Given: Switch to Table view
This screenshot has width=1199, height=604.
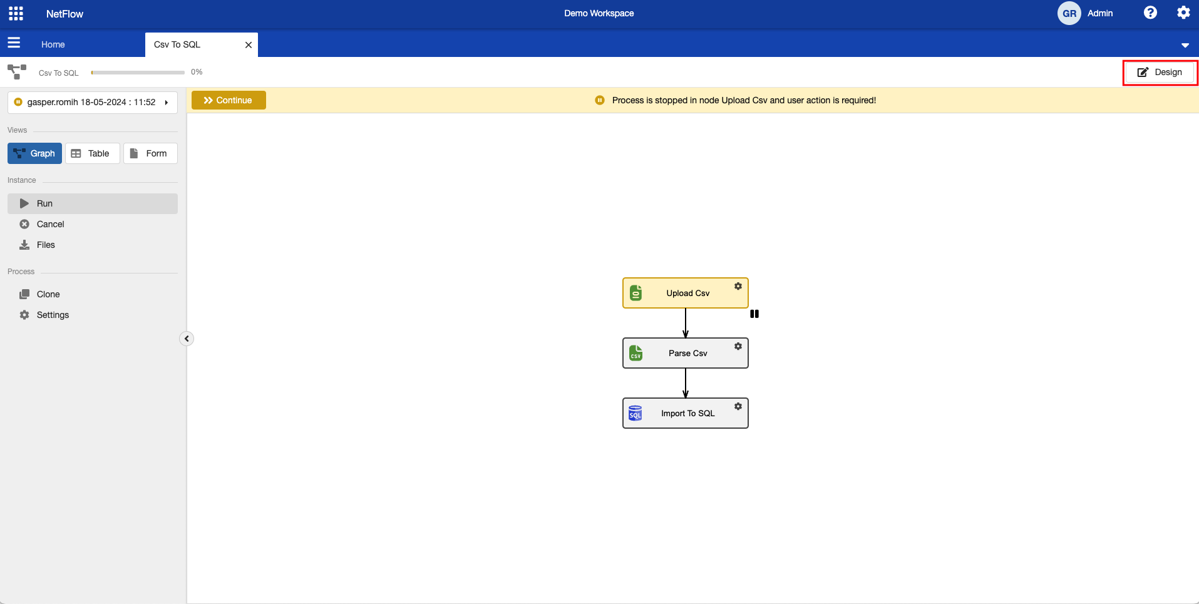Looking at the screenshot, I should (92, 153).
